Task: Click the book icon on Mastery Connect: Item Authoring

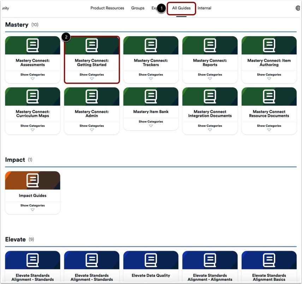Action: 269,45
